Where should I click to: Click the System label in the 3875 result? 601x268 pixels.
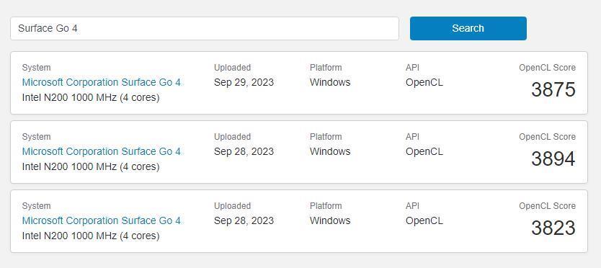36,68
